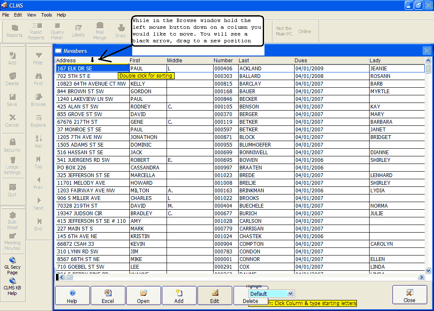Click the Reports toolbar icon

coord(14,31)
